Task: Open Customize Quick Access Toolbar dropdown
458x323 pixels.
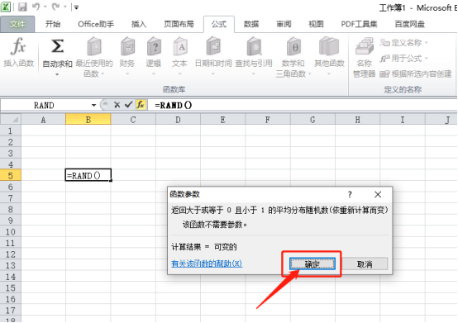Action: [x=77, y=7]
